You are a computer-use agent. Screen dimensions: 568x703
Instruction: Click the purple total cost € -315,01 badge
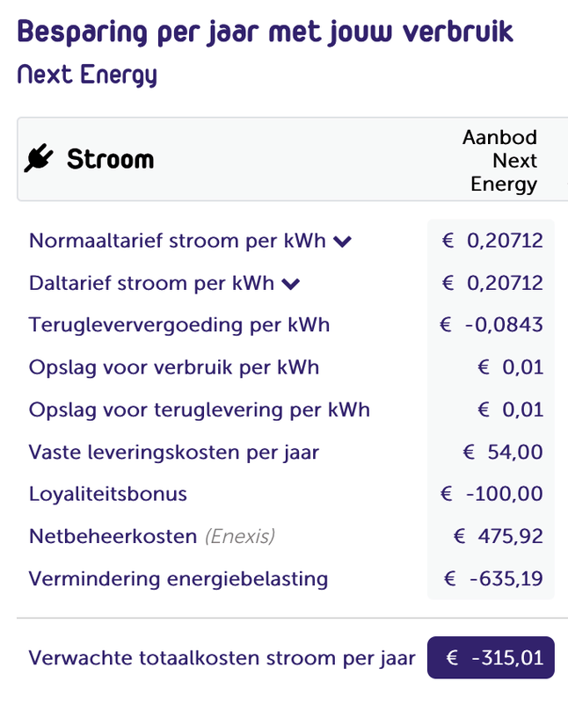[491, 657]
